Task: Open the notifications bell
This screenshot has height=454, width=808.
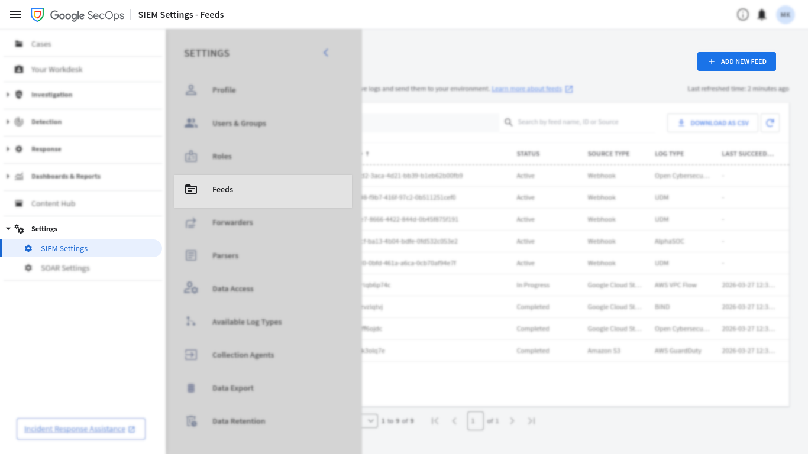Action: tap(763, 14)
